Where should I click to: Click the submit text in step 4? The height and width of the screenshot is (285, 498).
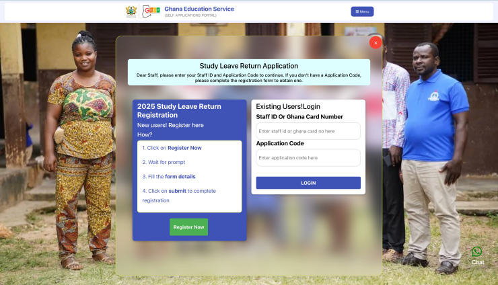pos(177,191)
